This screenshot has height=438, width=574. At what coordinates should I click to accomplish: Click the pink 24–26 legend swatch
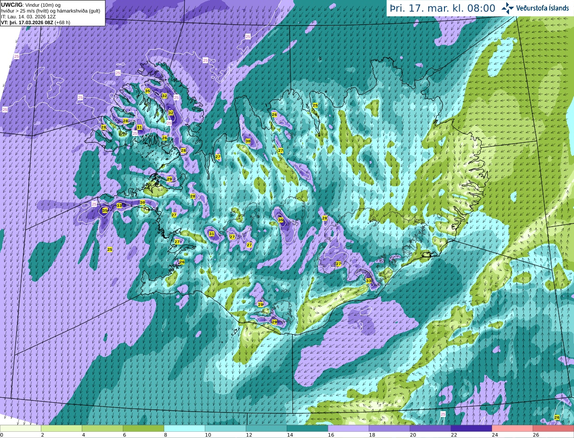tap(513, 429)
